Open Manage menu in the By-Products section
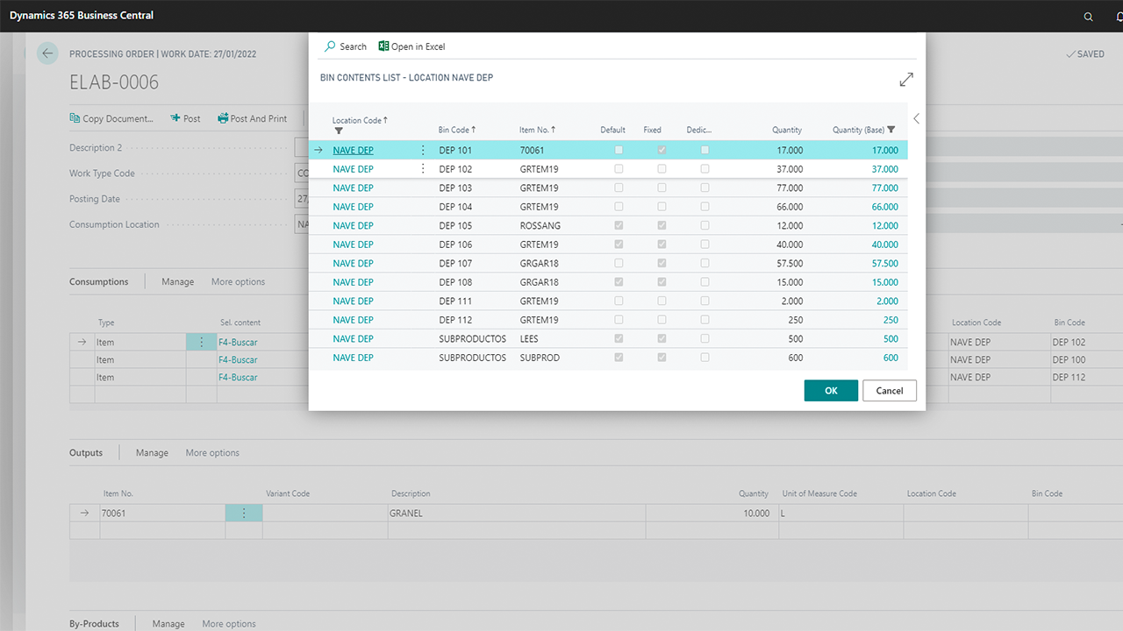 tap(168, 623)
